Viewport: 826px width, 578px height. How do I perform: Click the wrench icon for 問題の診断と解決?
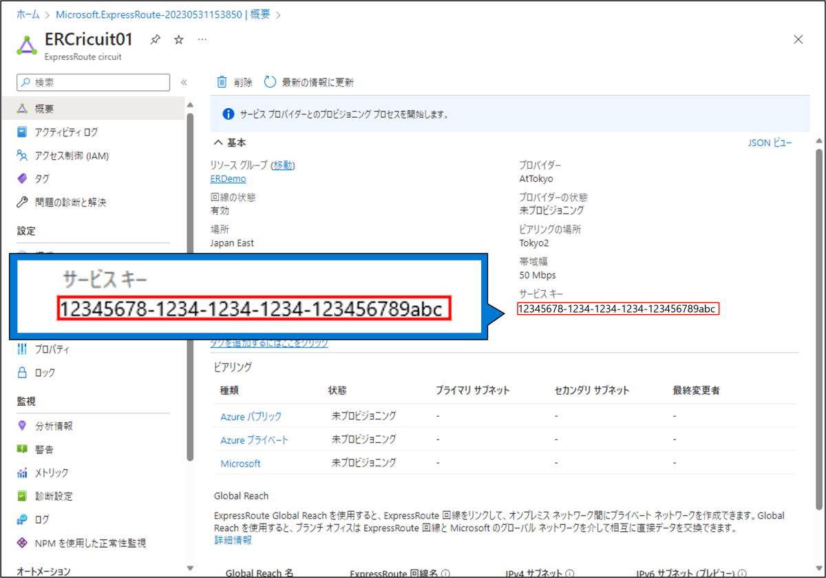pos(22,203)
